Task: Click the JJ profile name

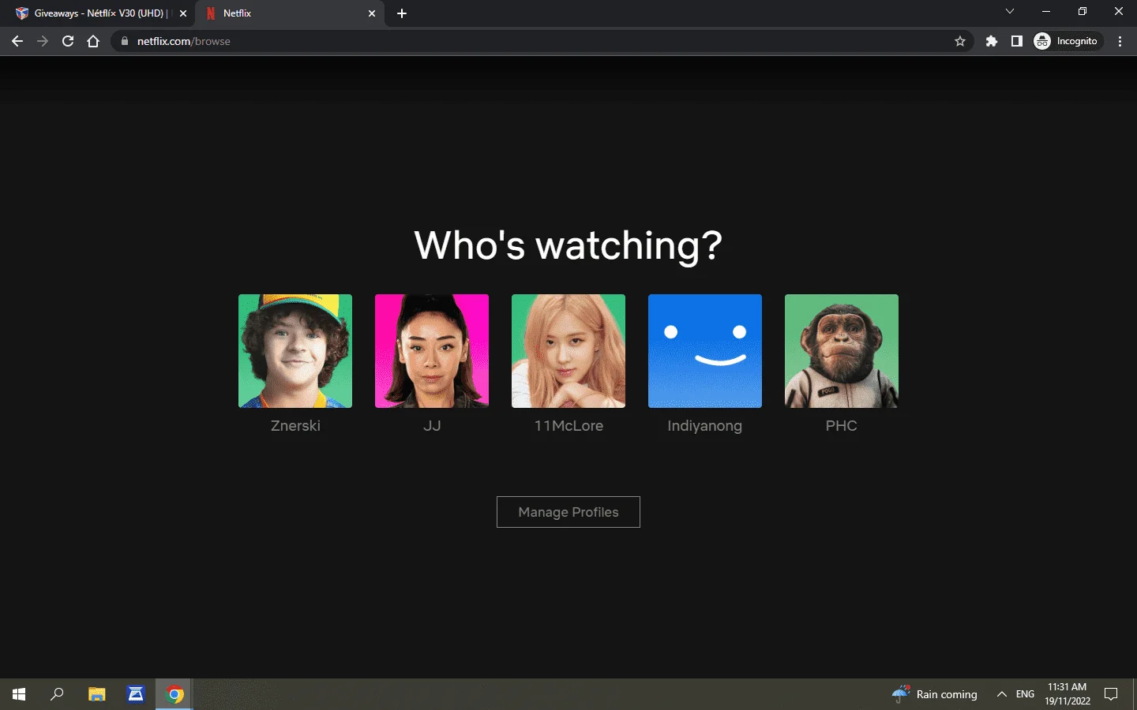Action: coord(432,426)
